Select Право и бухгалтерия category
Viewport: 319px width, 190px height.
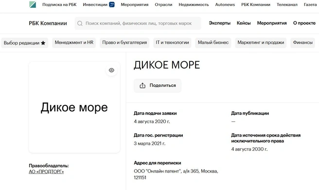[124, 43]
